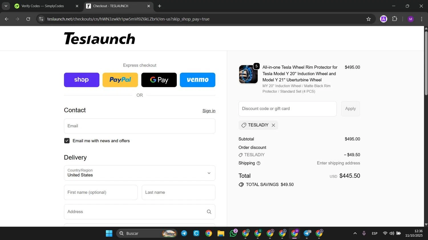Open Telegram with the 15 notification badge

point(307,233)
